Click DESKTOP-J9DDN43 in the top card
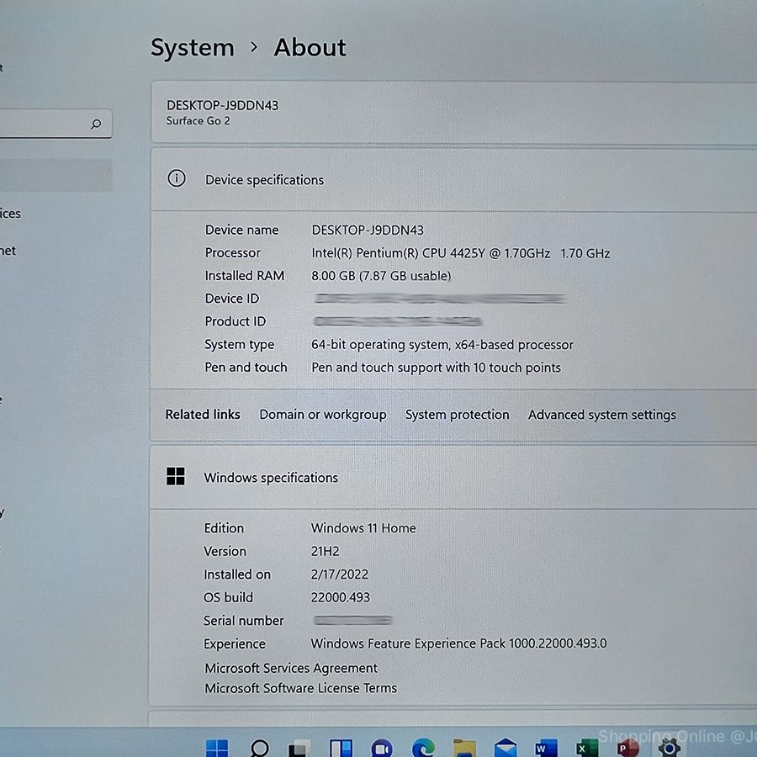 pyautogui.click(x=223, y=105)
